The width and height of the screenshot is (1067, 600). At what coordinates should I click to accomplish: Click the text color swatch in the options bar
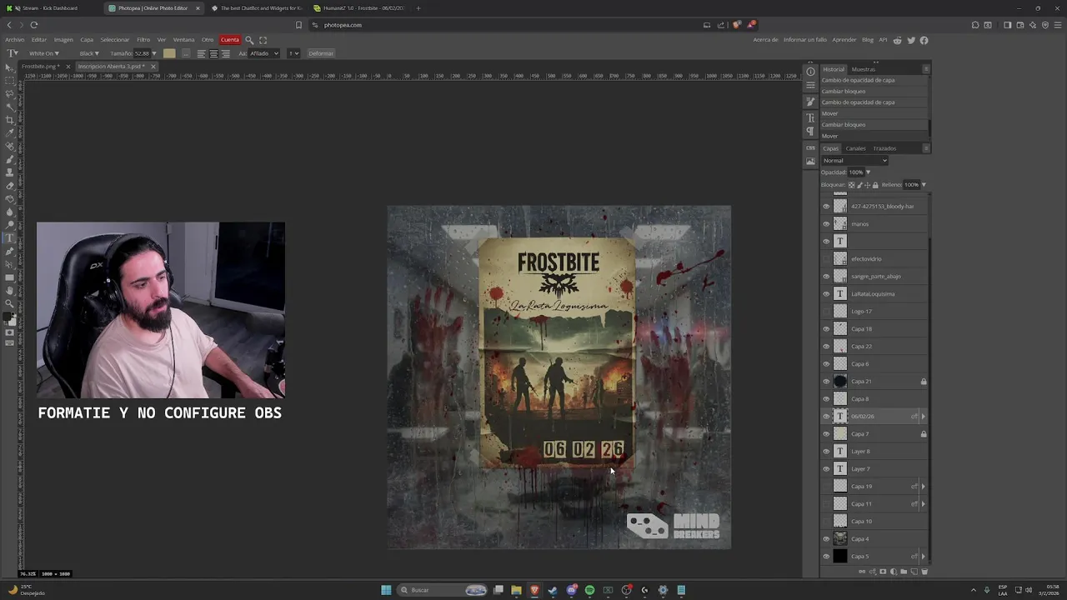[x=169, y=53]
